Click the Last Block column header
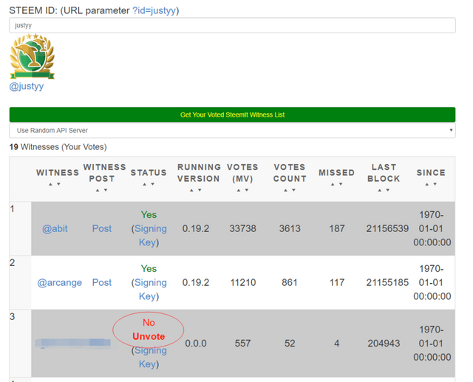The width and height of the screenshot is (473, 382). 384,173
